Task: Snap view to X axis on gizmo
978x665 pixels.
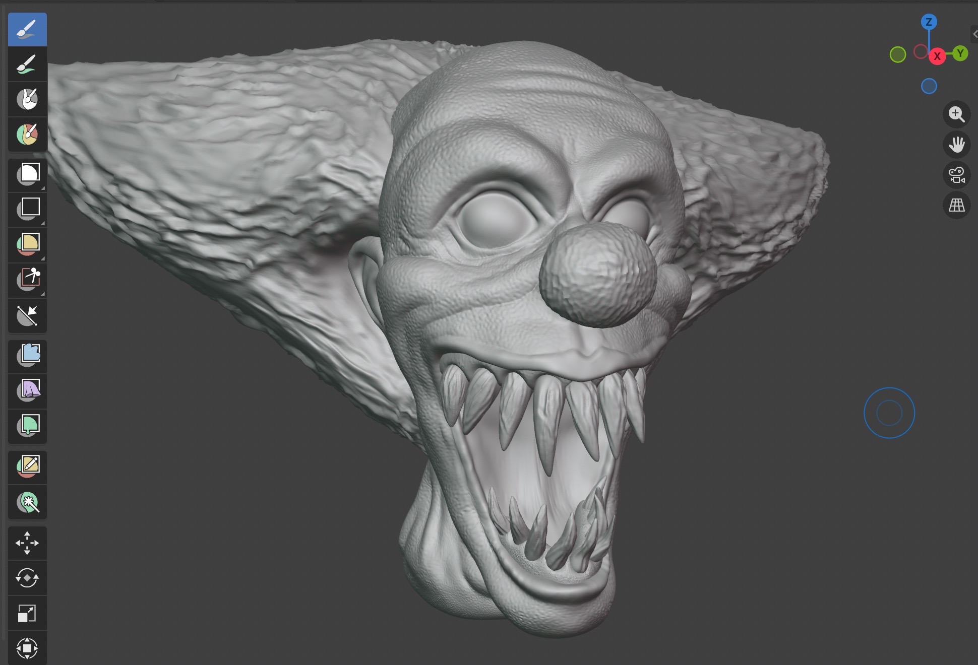Action: pos(937,56)
